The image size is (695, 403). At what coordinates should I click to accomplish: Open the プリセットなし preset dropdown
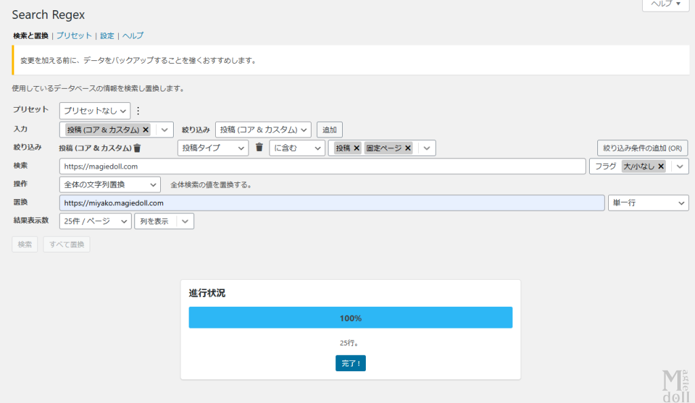(x=95, y=110)
